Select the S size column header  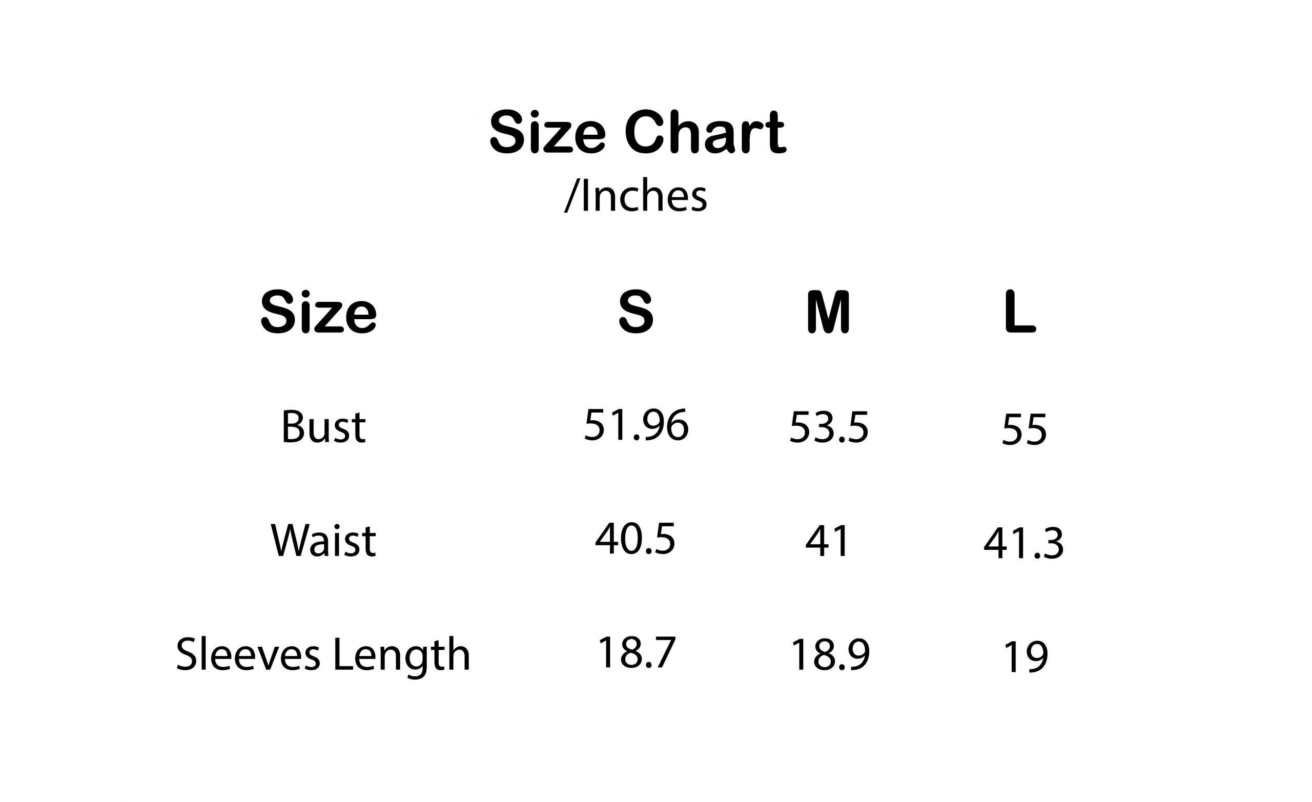pyautogui.click(x=636, y=312)
